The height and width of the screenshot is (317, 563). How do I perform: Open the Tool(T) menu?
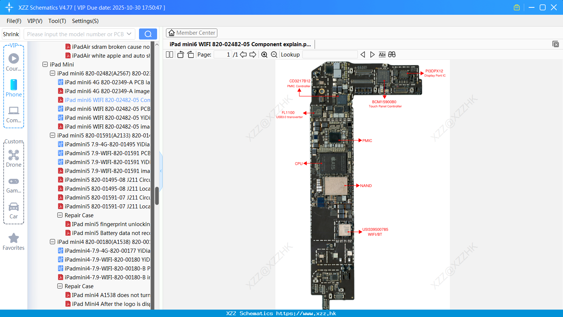[x=57, y=21]
